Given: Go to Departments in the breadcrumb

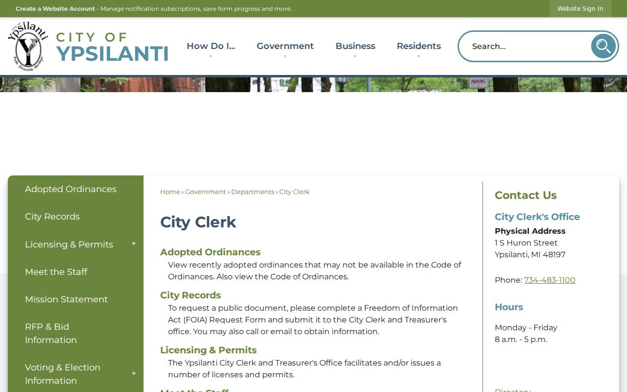Looking at the screenshot, I should point(253,192).
